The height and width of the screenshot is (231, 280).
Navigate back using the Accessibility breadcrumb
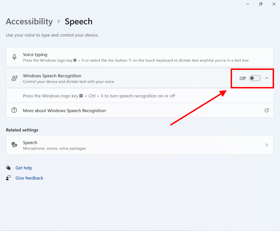point(29,22)
